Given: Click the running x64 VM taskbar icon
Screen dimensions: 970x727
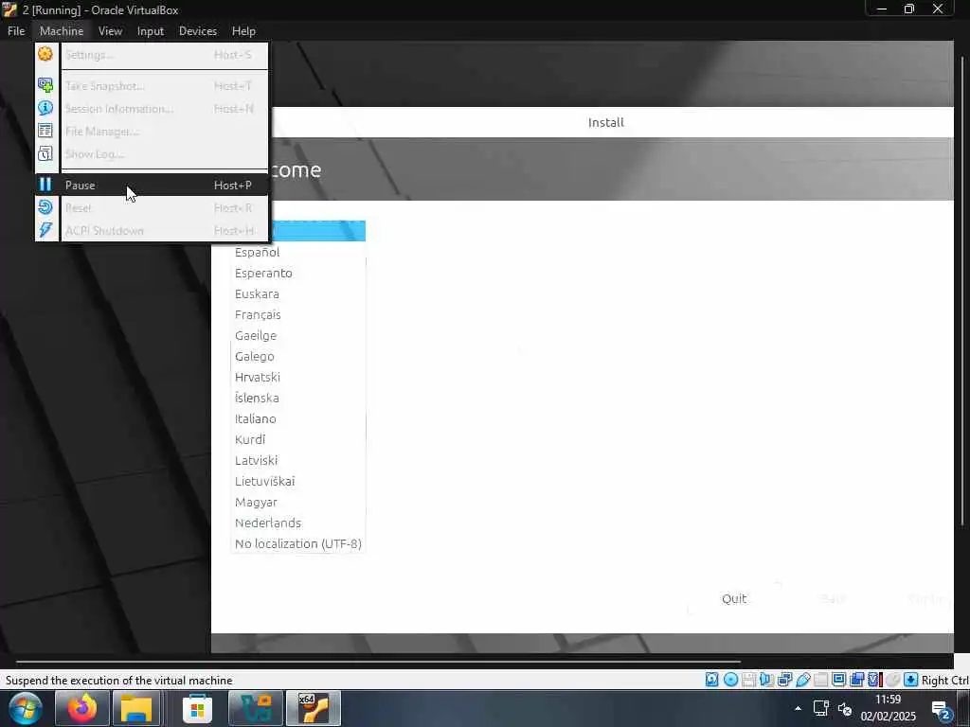Looking at the screenshot, I should pyautogui.click(x=314, y=708).
